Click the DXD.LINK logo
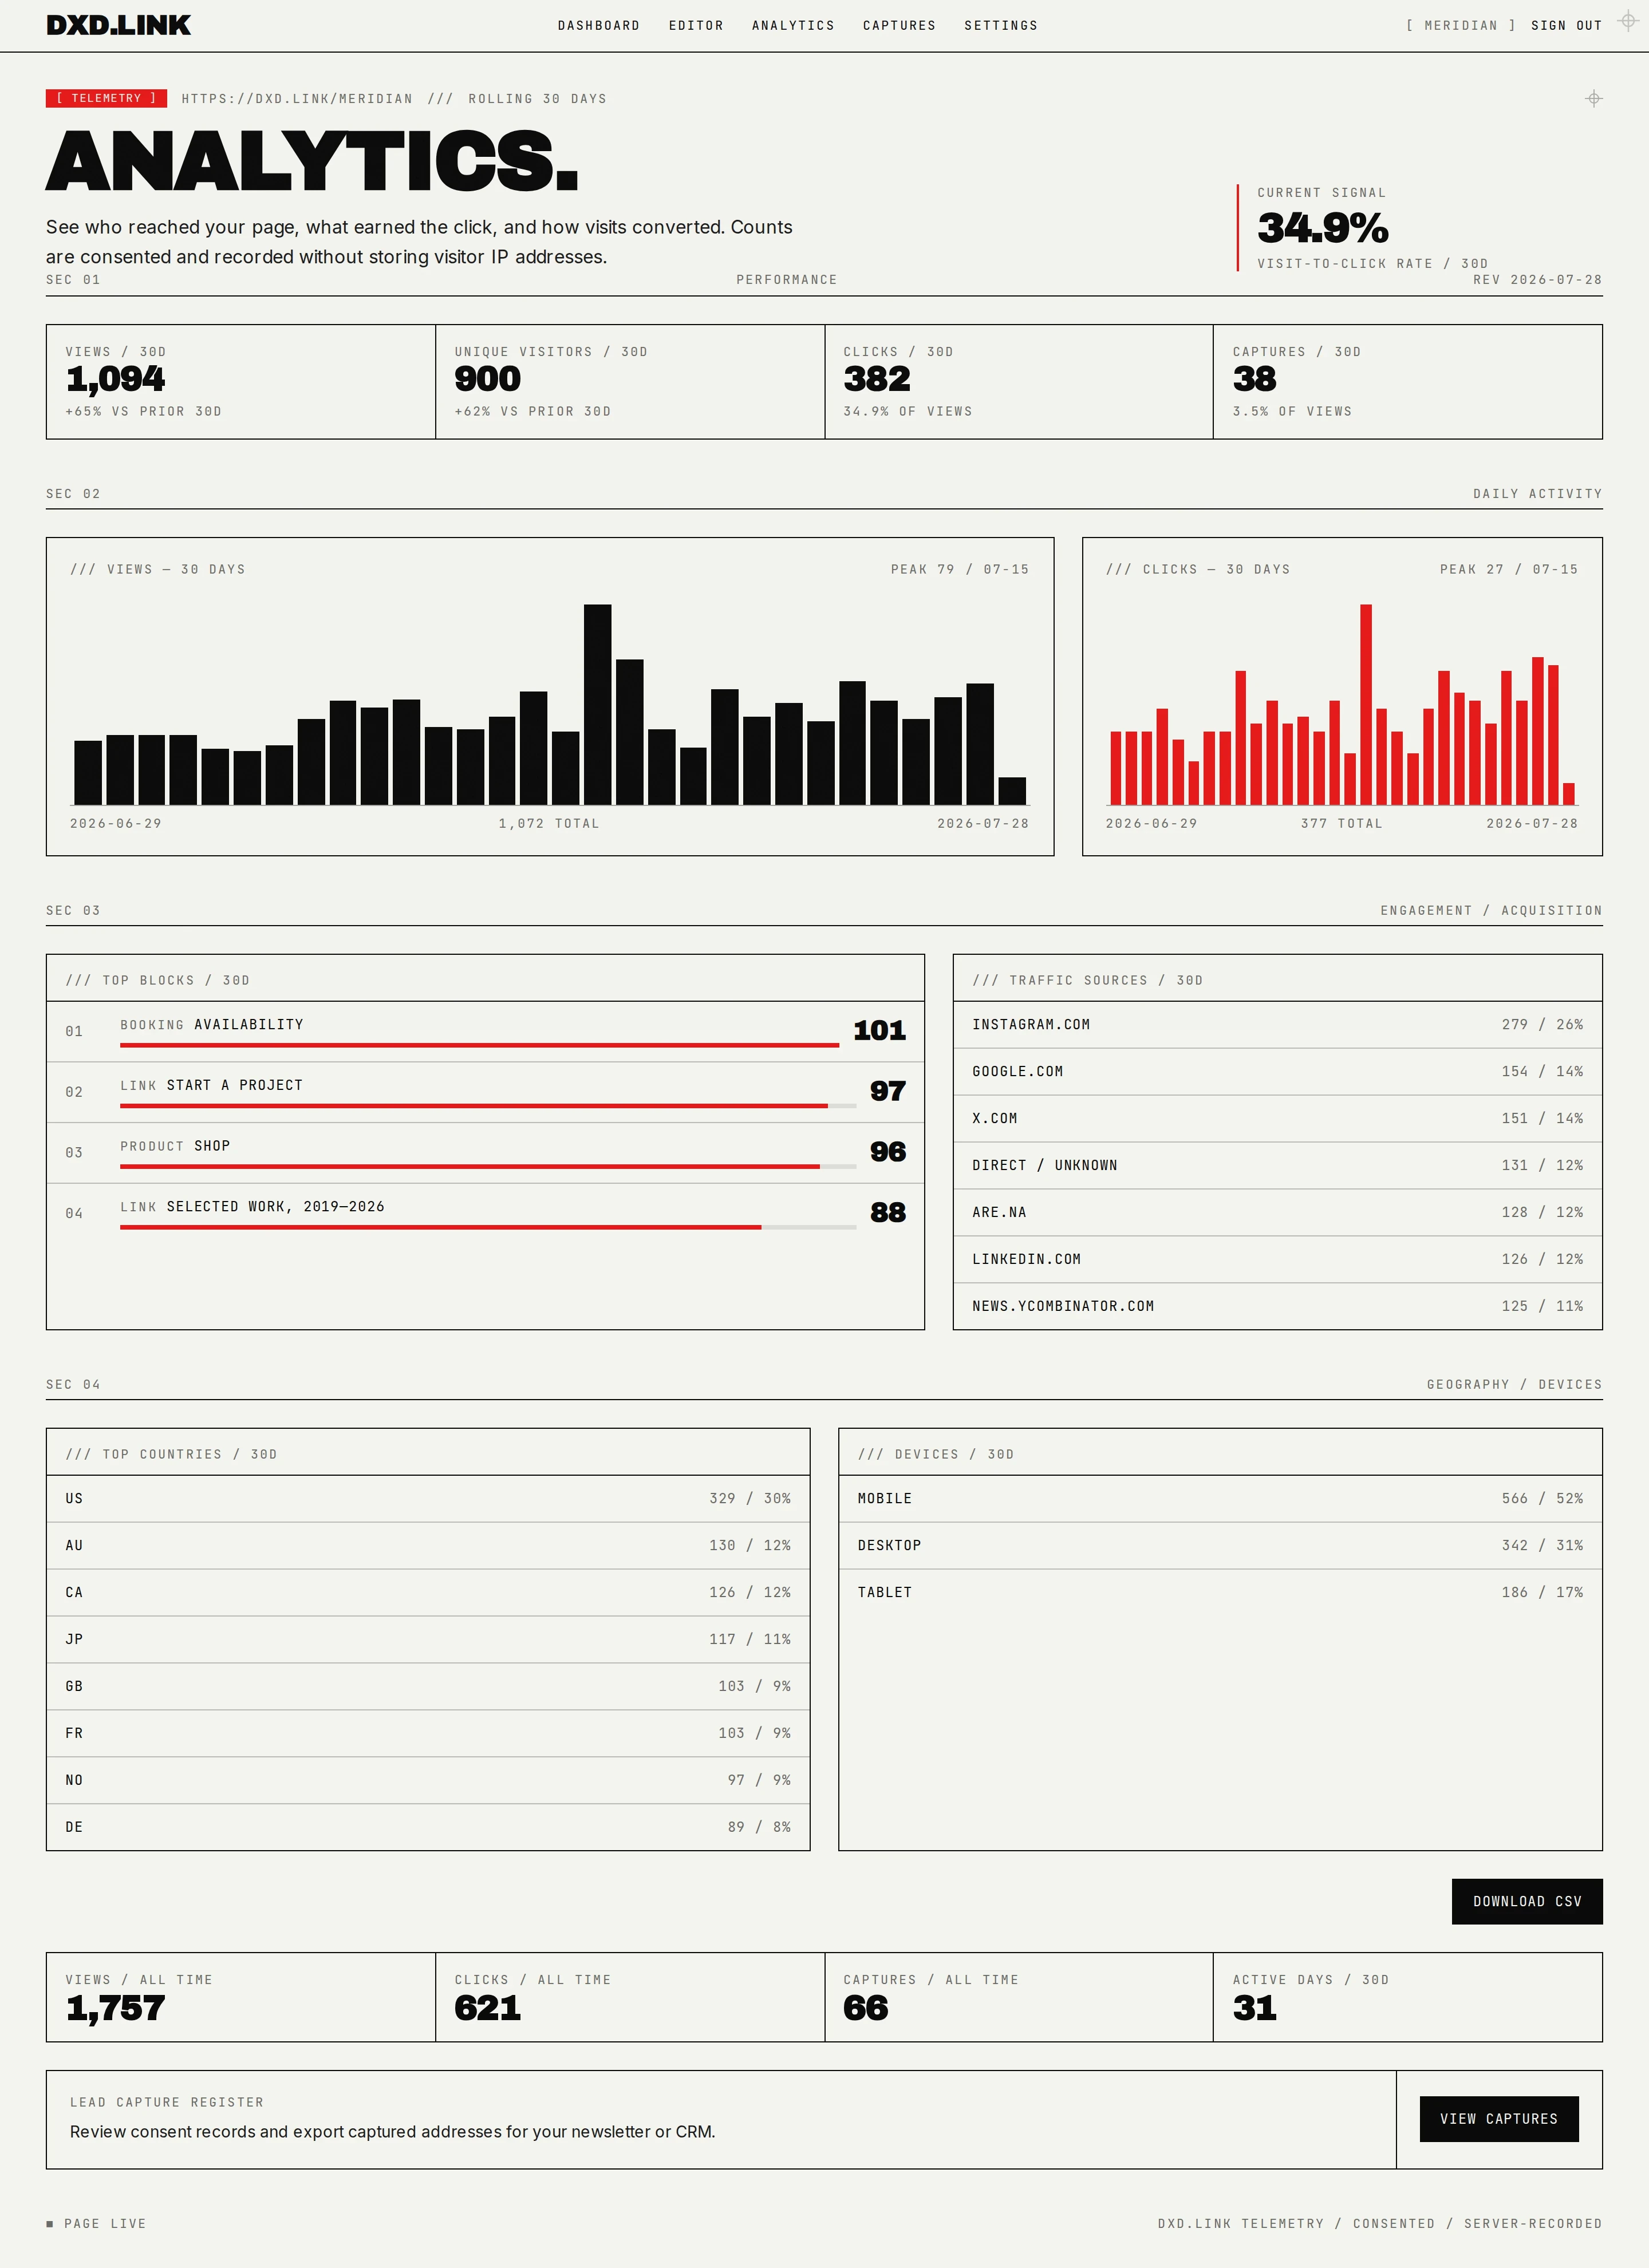Viewport: 1649px width, 2268px height. point(118,25)
